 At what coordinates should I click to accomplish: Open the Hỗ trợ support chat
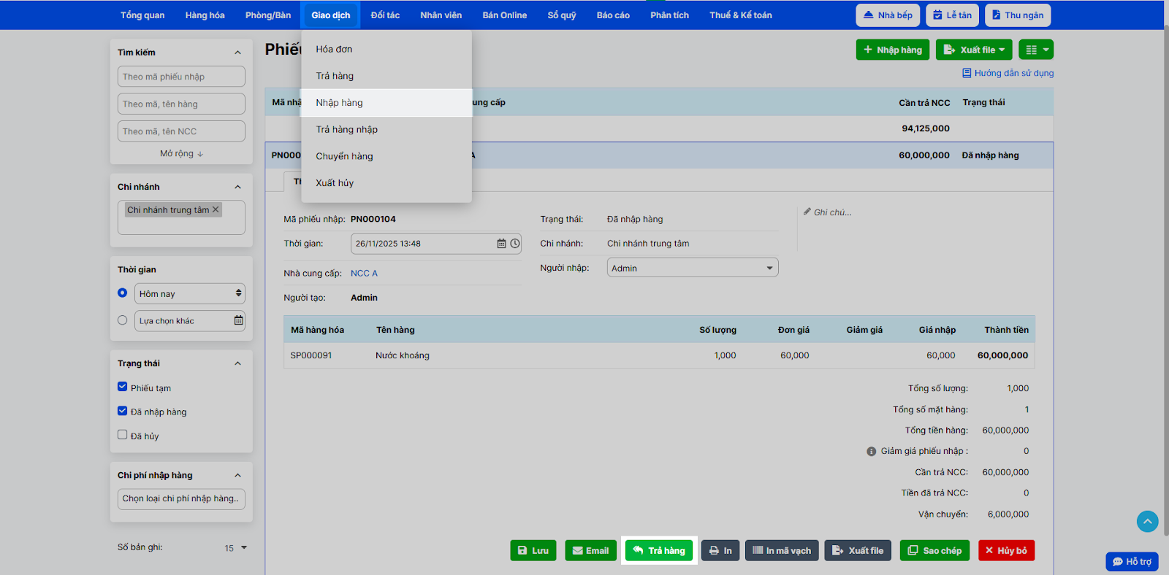point(1132,561)
